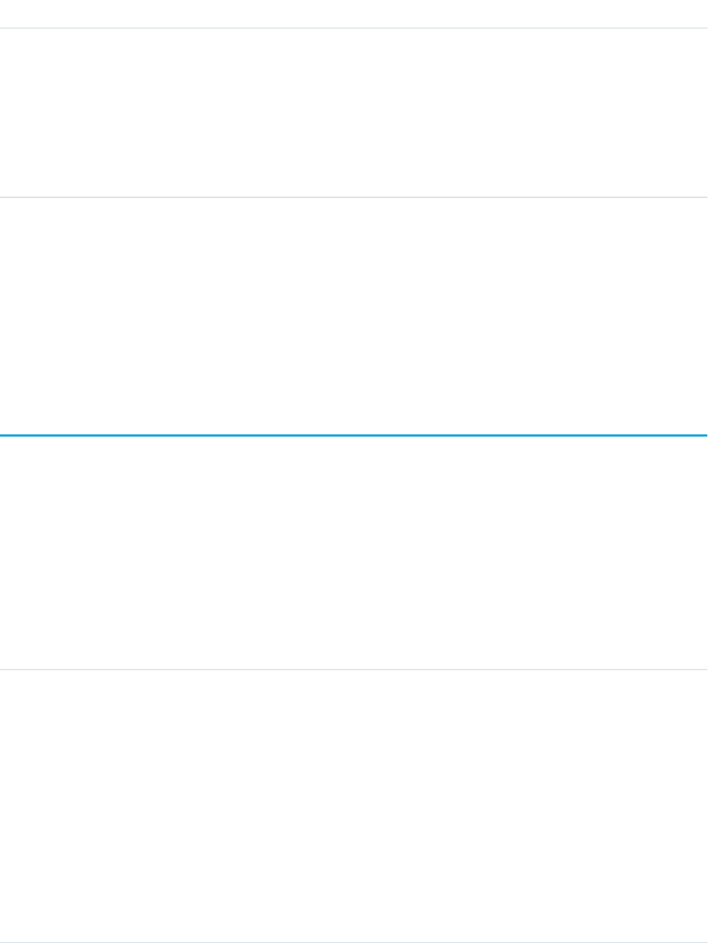Click the blank area above the first divider
Image resolution: width=708 pixels, height=943 pixels.
pyautogui.click(x=354, y=13)
